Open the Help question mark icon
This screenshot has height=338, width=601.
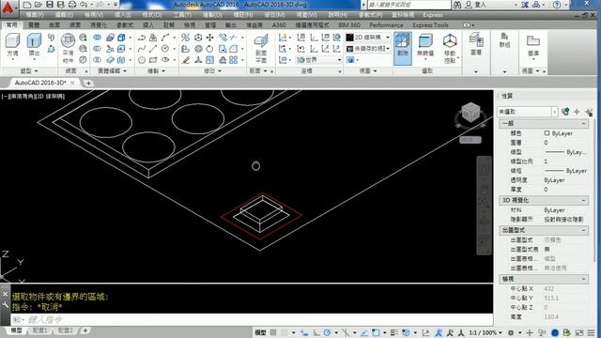click(x=557, y=5)
